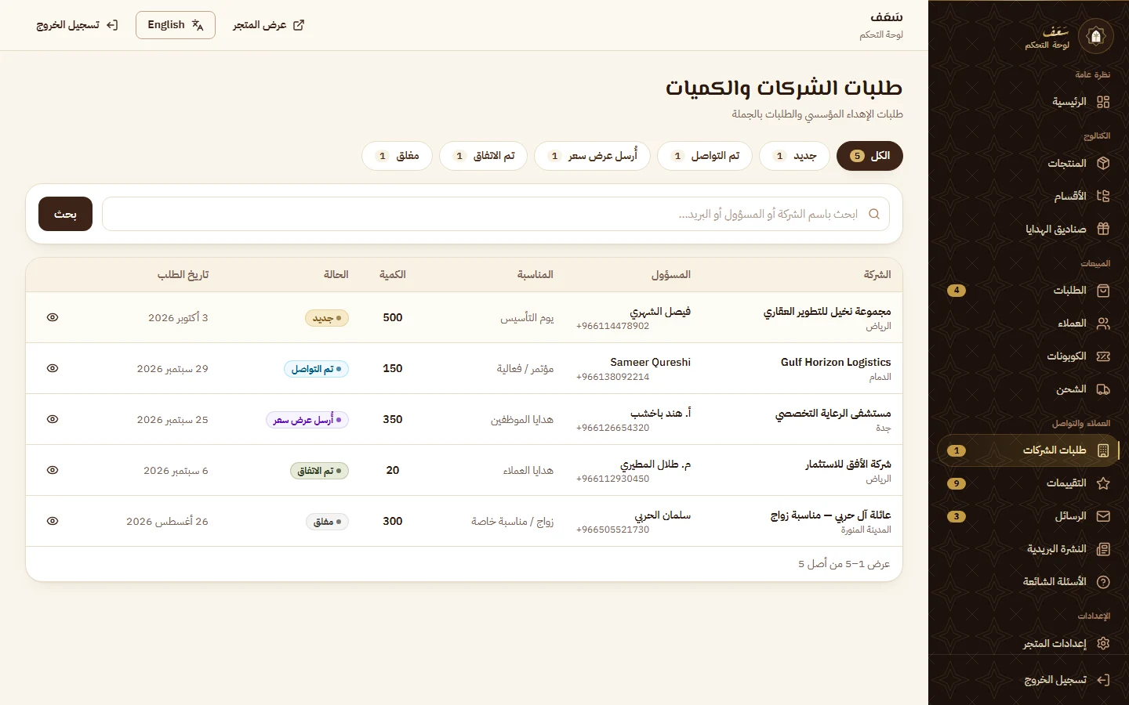
Task: Select the تم الاتفاق filter tab
Action: (483, 156)
